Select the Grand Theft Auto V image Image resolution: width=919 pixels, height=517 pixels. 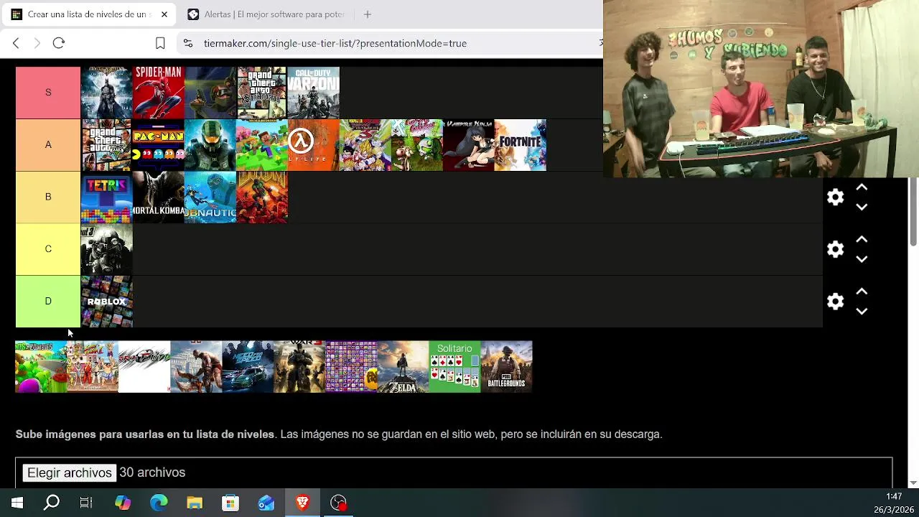coord(107,145)
